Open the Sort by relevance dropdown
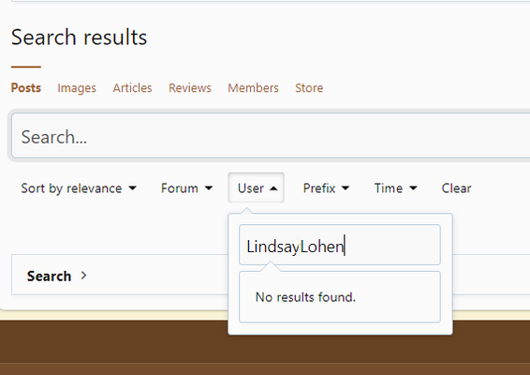The height and width of the screenshot is (375, 530). tap(79, 188)
